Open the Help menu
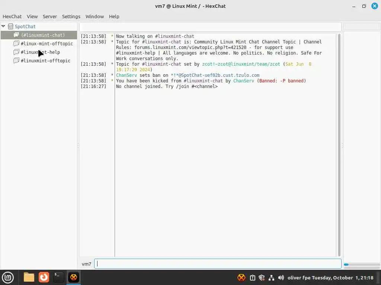 [x=114, y=16]
